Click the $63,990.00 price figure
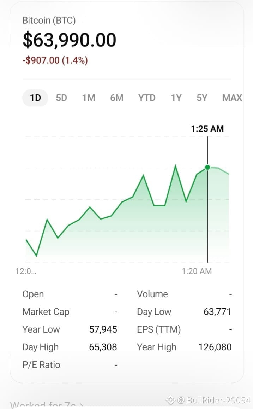The image size is (253, 409). click(x=70, y=40)
